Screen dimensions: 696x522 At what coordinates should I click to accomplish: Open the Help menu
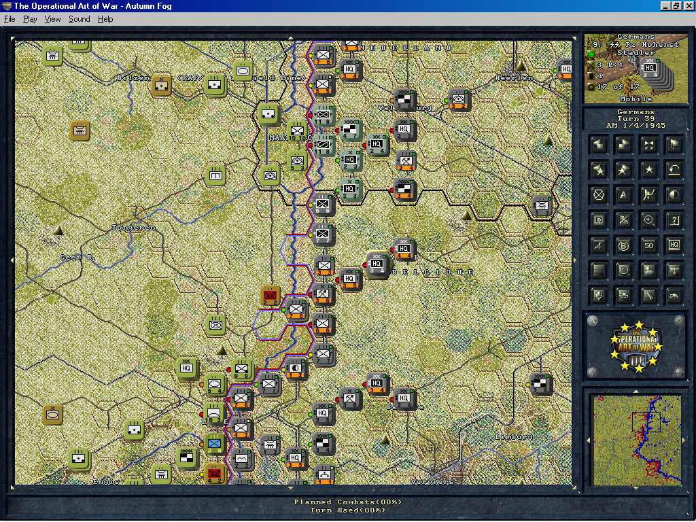[x=105, y=19]
